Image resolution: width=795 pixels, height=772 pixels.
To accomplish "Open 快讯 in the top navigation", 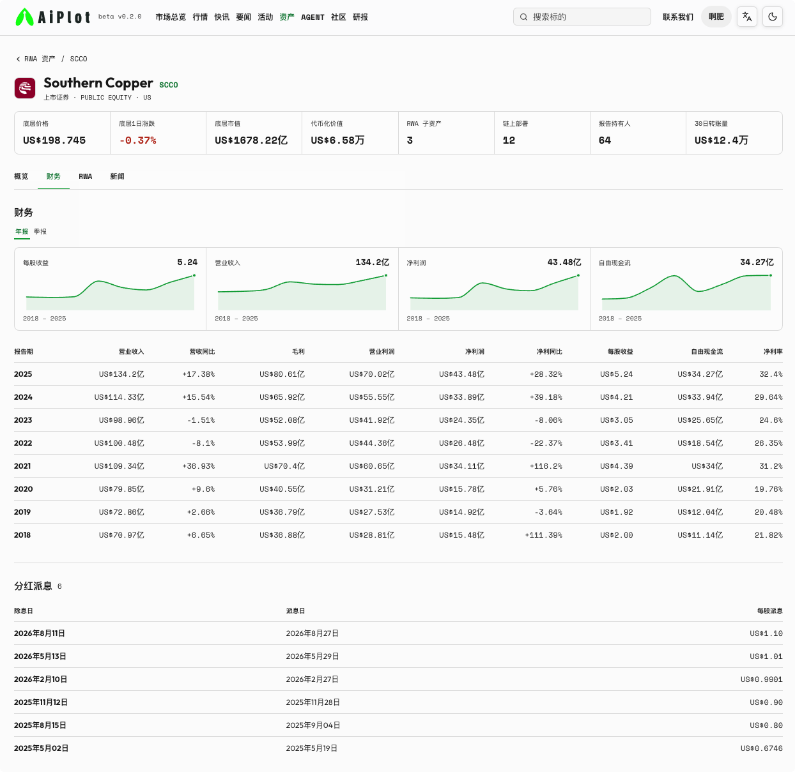I will (x=222, y=17).
